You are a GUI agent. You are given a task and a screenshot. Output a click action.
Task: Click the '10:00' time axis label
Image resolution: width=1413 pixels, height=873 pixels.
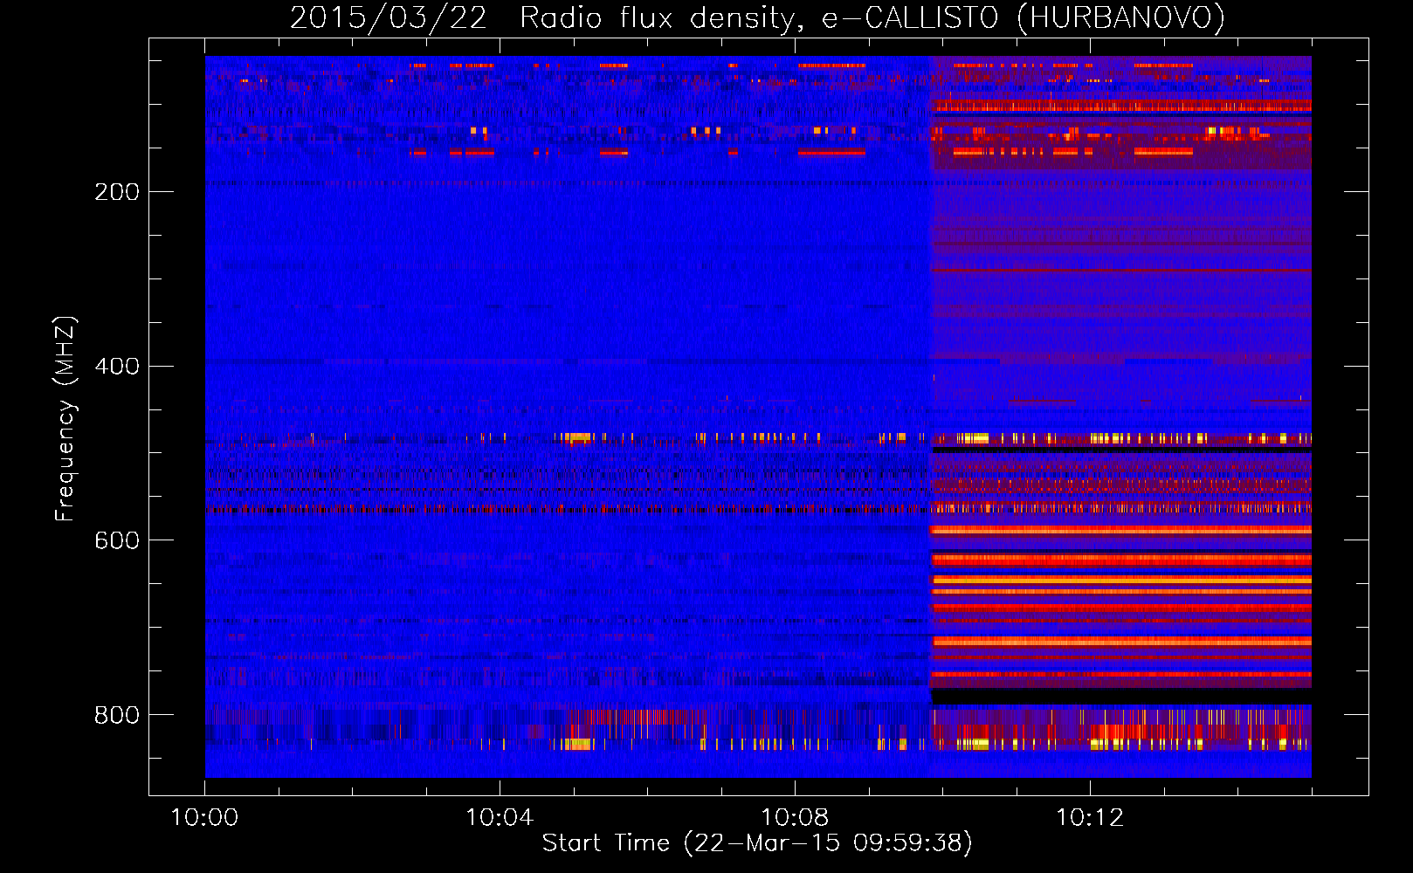204,818
